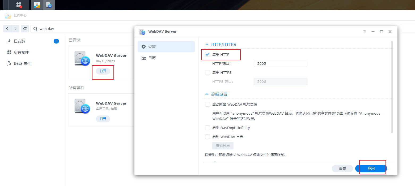This screenshot has width=415, height=186.
Task: Click the 所有套件 section heading in results
Action: (x=77, y=88)
